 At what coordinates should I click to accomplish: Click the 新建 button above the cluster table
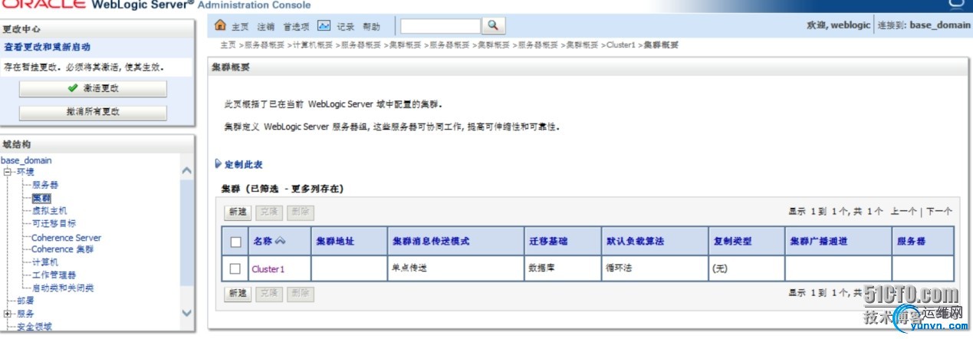click(238, 212)
